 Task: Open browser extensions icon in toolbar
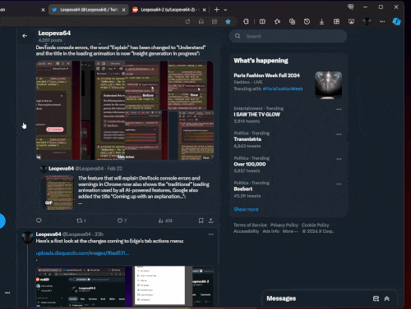[x=246, y=21]
